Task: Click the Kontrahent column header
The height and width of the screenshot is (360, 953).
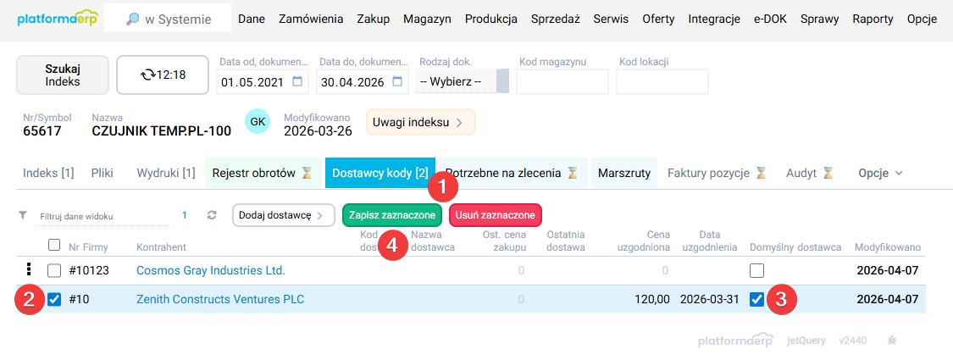Action: point(161,246)
